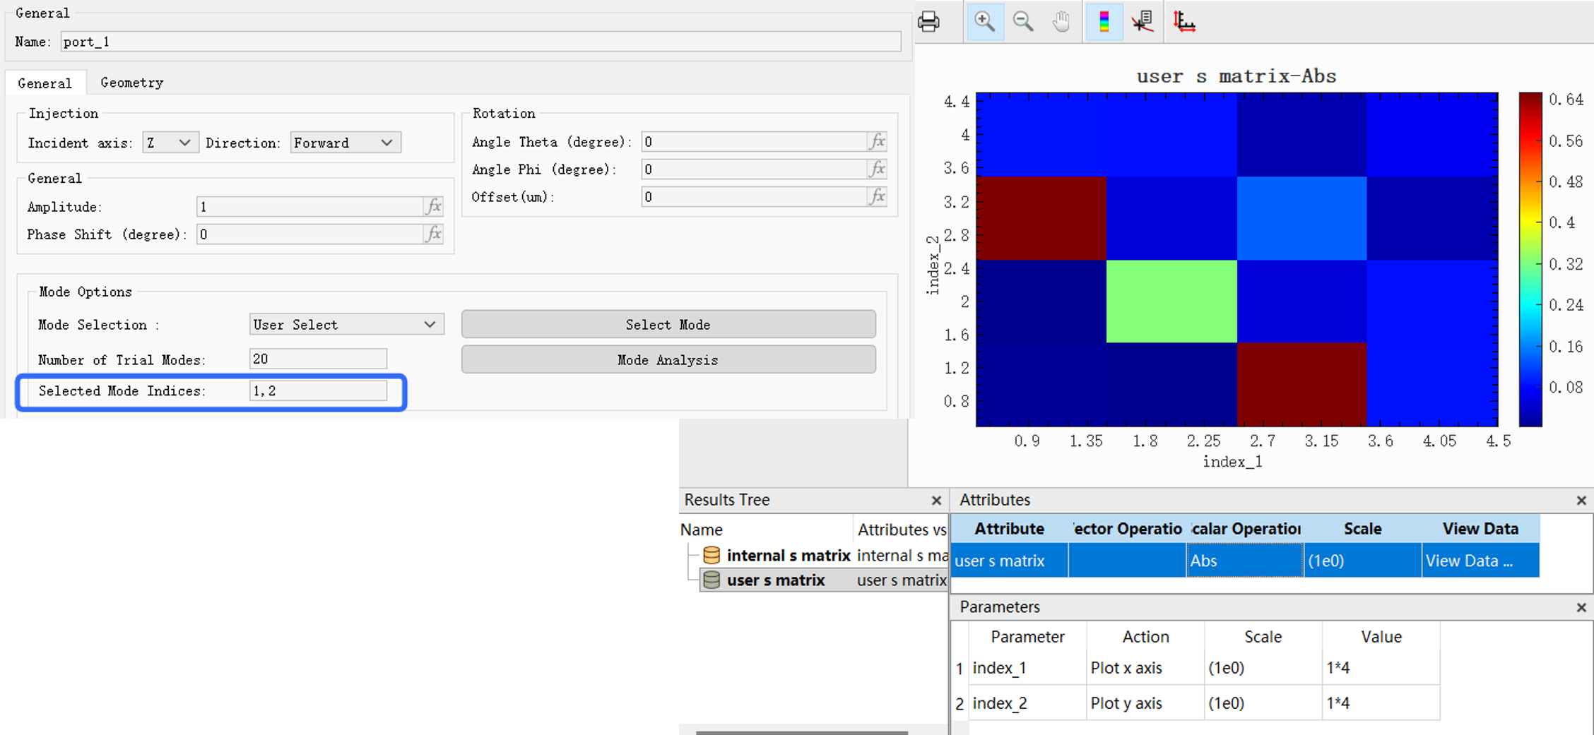Click the print plot icon

tap(928, 22)
